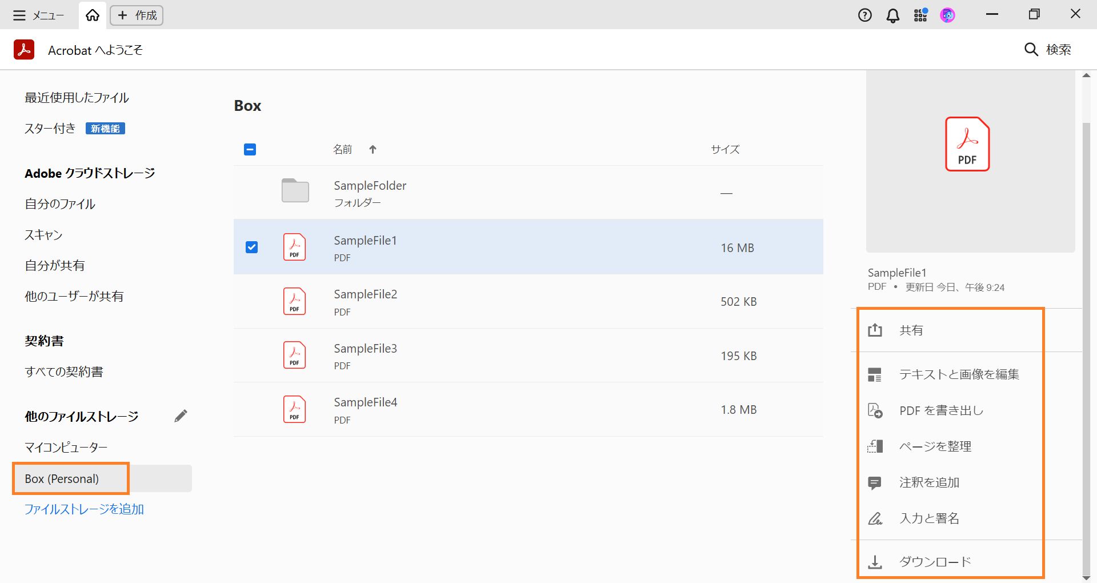This screenshot has height=583, width=1097.
Task: Choose ダウンロード action
Action: pos(935,562)
